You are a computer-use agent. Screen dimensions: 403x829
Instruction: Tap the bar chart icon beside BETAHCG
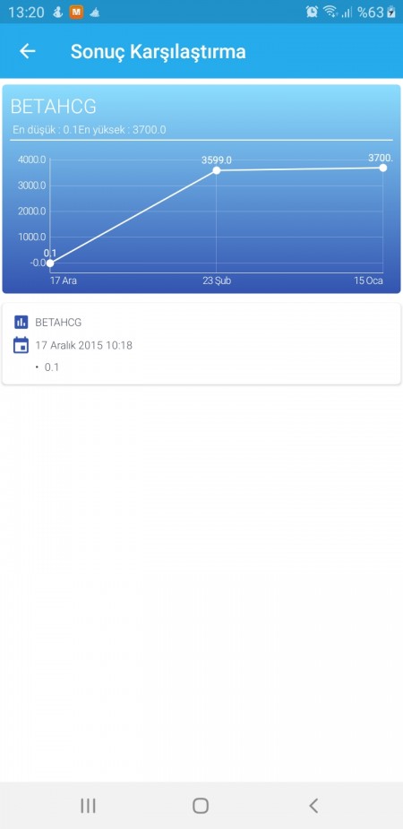[x=21, y=322]
